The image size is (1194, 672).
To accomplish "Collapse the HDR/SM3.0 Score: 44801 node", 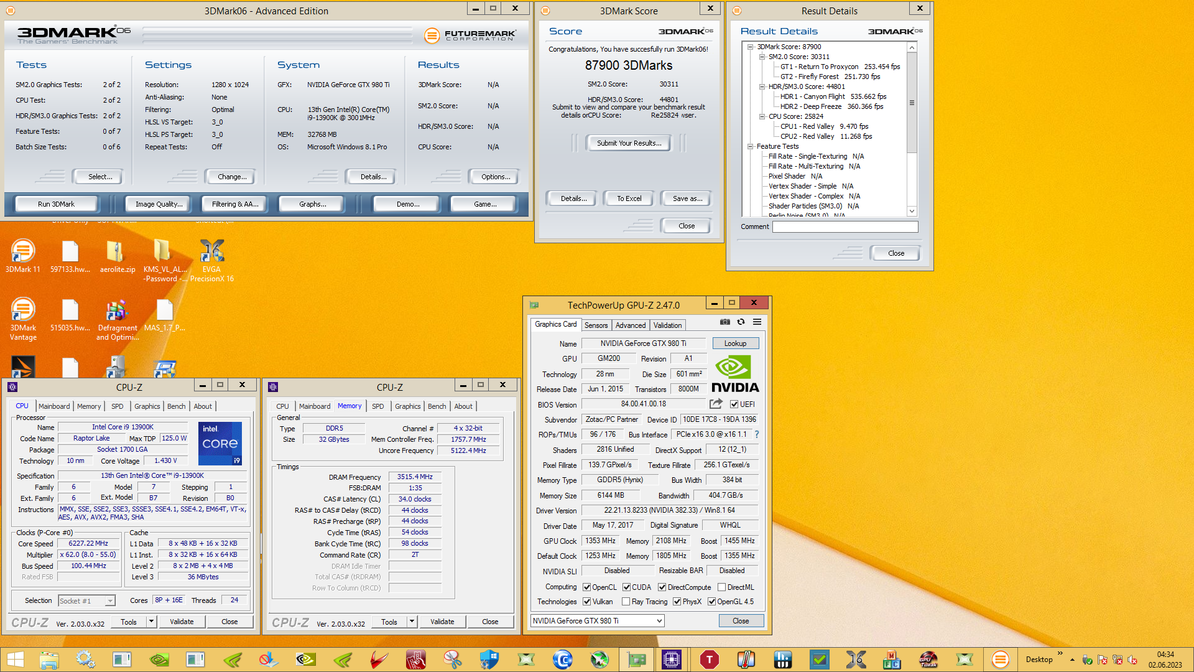I will coord(762,86).
